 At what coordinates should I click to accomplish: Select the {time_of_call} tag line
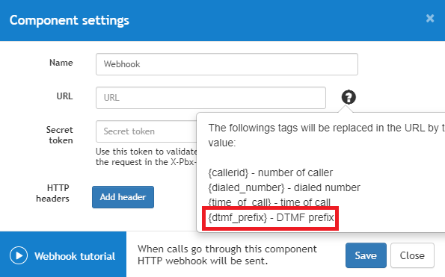tap(269, 202)
